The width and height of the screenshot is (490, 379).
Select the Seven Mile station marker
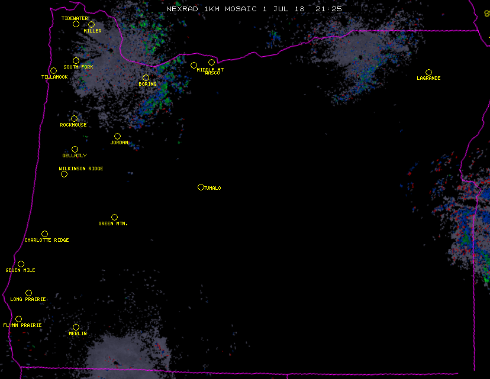pos(21,264)
